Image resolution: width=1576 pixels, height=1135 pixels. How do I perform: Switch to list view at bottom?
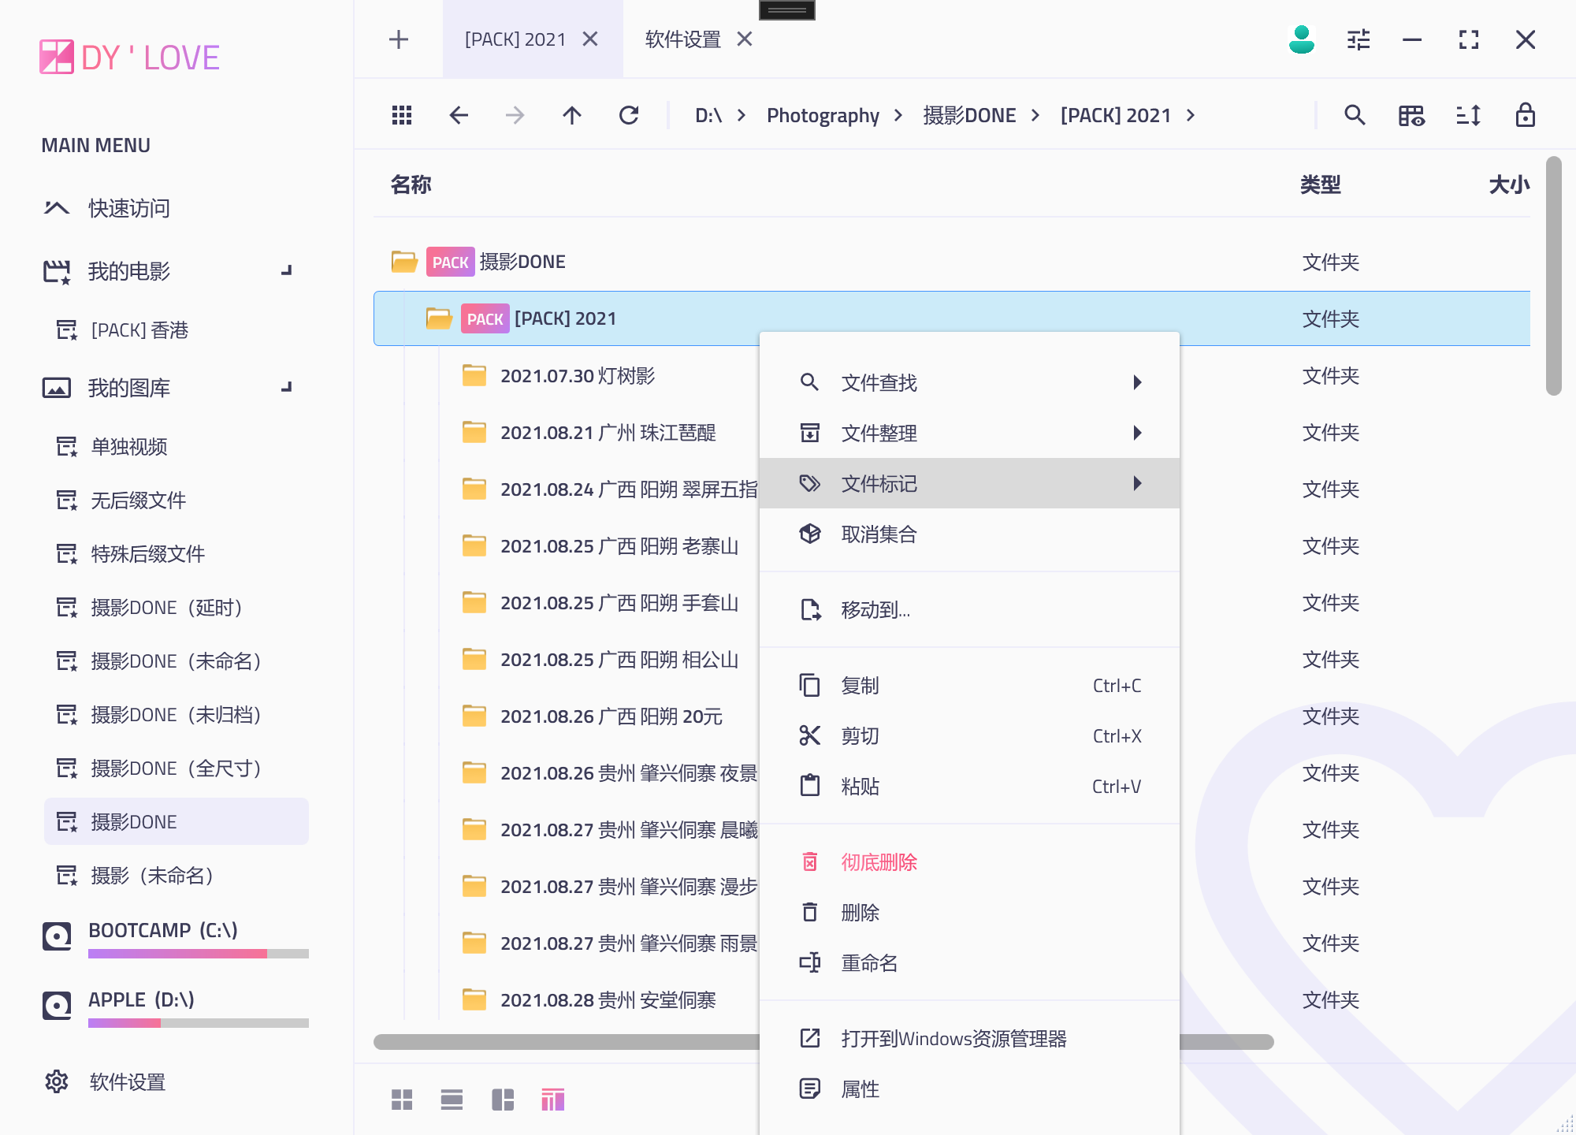click(452, 1100)
